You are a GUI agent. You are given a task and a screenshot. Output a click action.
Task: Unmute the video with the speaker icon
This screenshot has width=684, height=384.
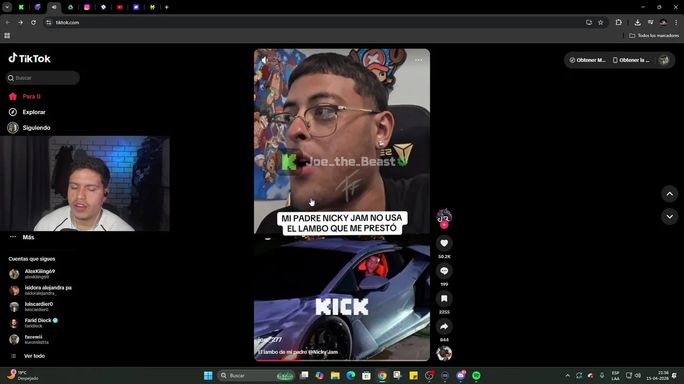pos(265,60)
